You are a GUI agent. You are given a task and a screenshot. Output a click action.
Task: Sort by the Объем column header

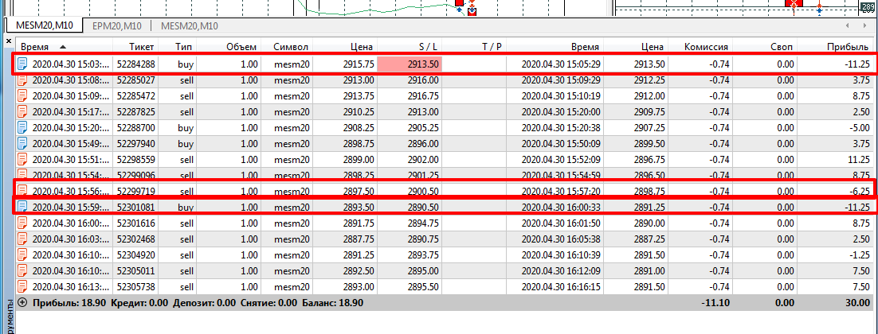(x=229, y=47)
